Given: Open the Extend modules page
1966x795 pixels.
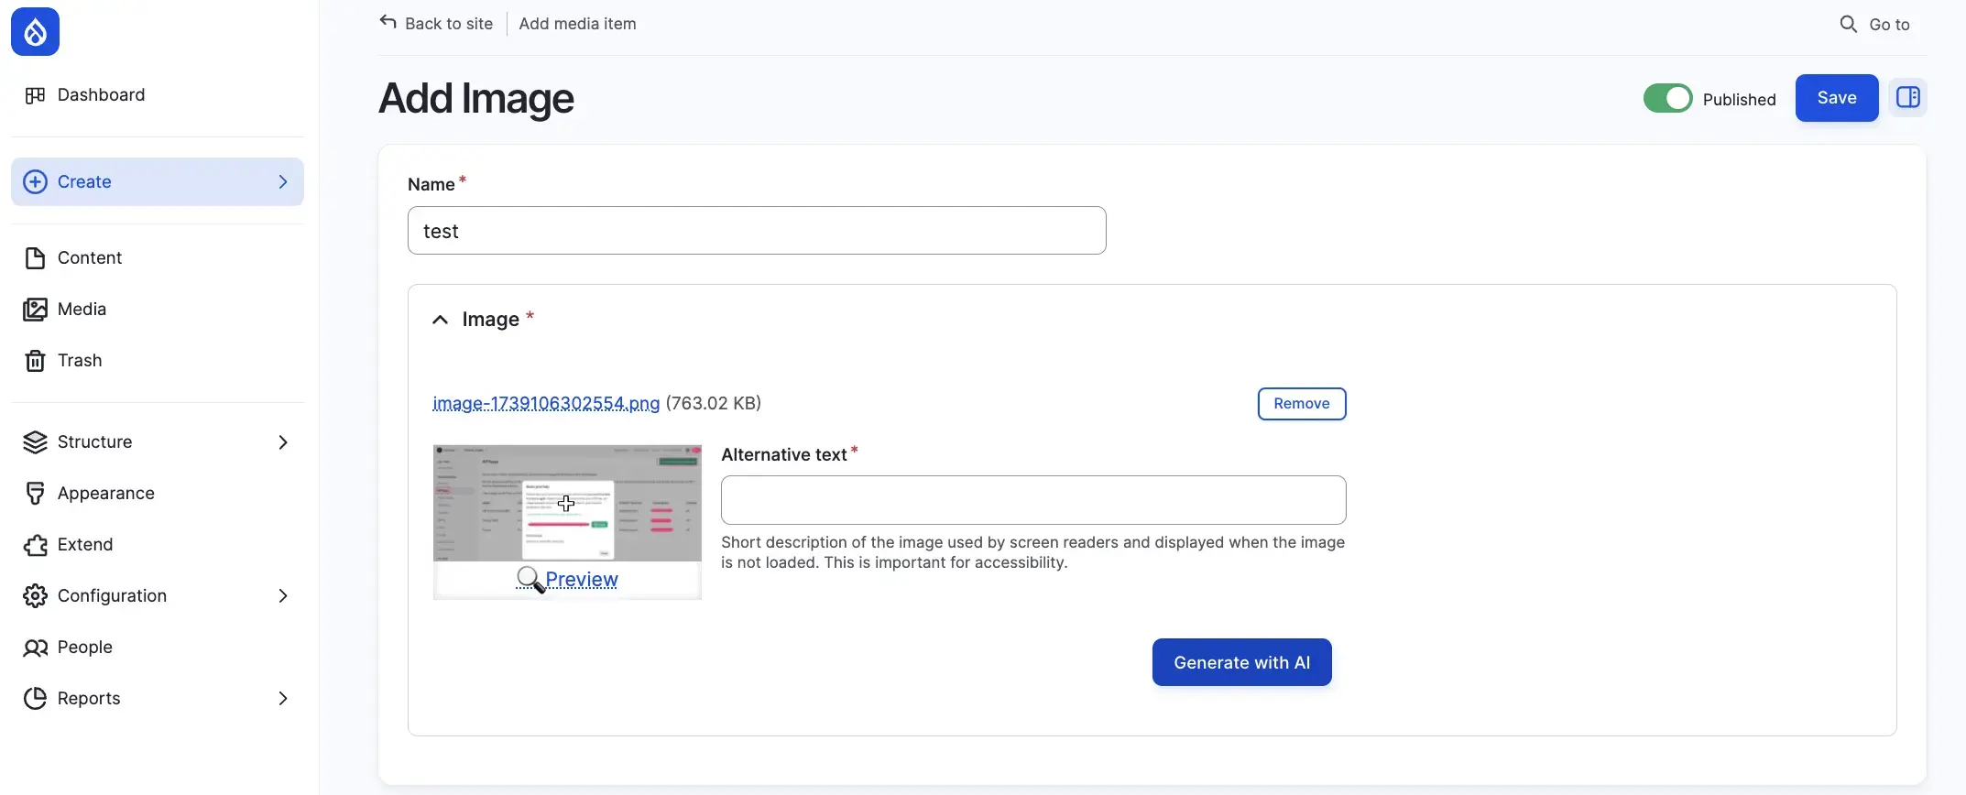Looking at the screenshot, I should point(84,545).
